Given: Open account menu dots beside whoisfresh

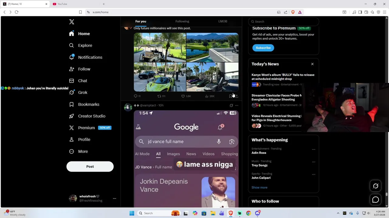Looking at the screenshot, I should pyautogui.click(x=115, y=198).
